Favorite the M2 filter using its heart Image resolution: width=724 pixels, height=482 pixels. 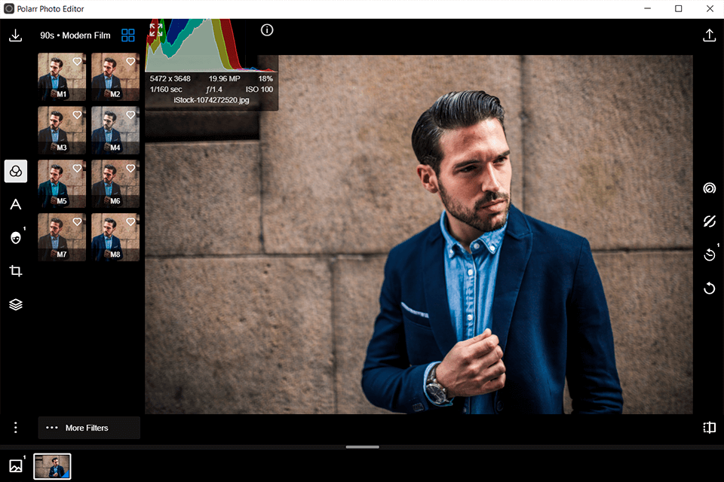tap(130, 61)
